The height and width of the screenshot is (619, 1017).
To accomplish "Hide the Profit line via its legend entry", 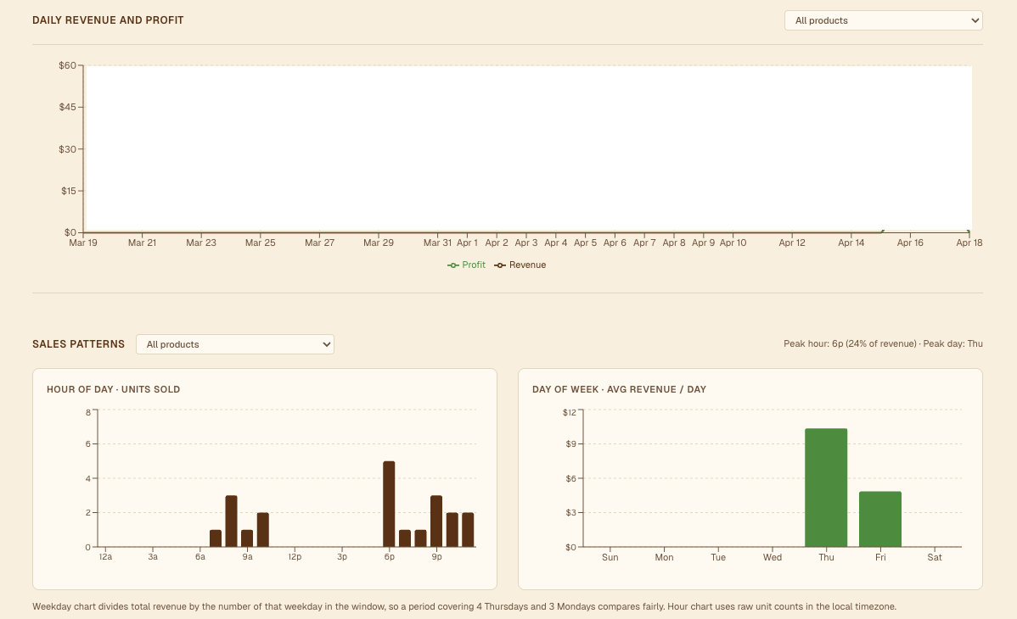I will [x=467, y=265].
